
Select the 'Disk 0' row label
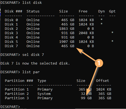(11, 20)
